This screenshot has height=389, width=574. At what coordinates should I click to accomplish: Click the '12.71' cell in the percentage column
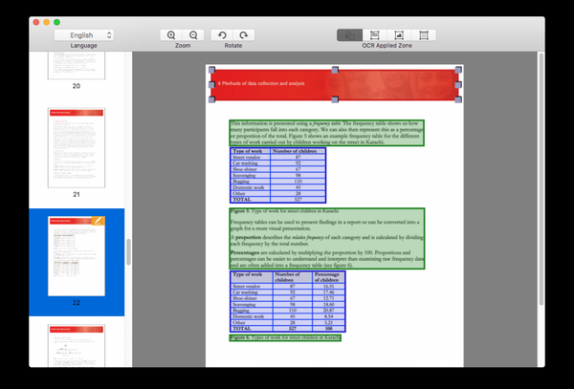click(328, 298)
